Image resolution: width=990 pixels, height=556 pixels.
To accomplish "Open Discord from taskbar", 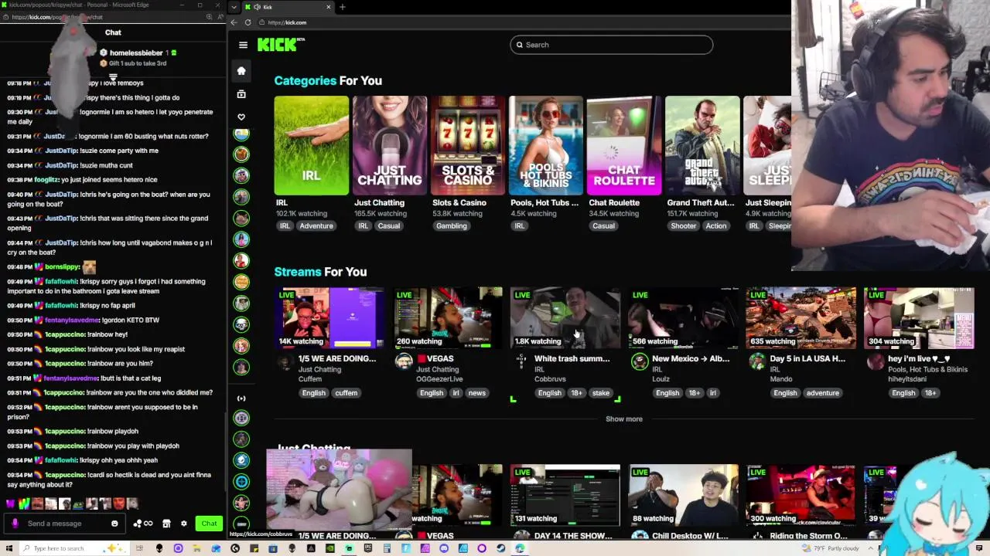I will pyautogui.click(x=444, y=548).
